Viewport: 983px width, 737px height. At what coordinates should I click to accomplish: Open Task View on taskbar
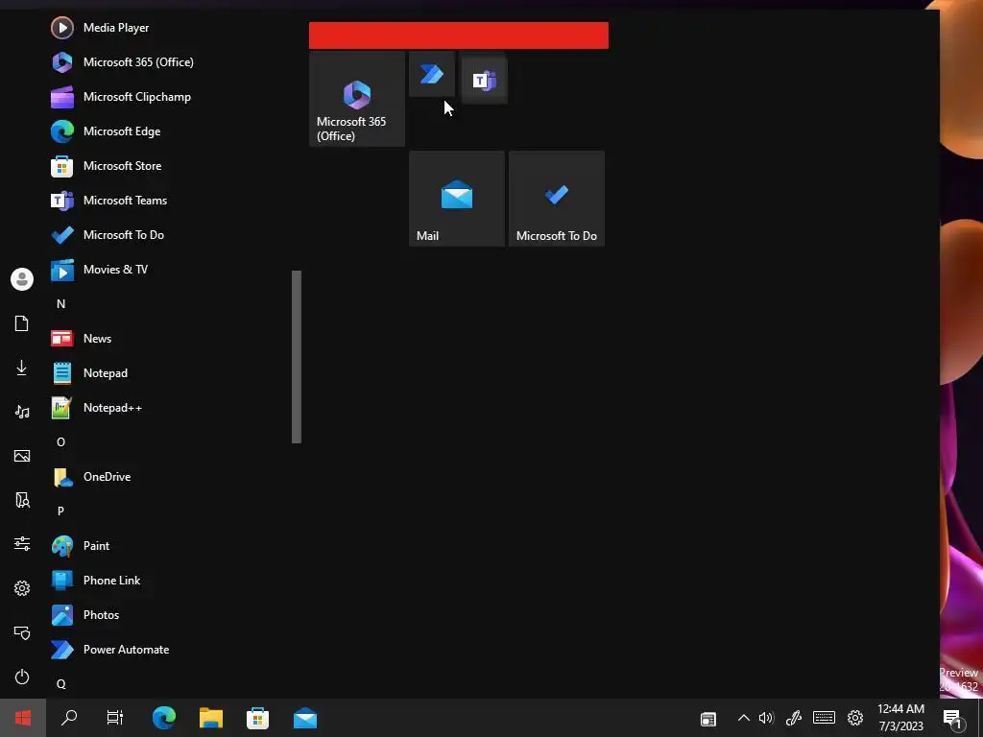pyautogui.click(x=115, y=718)
